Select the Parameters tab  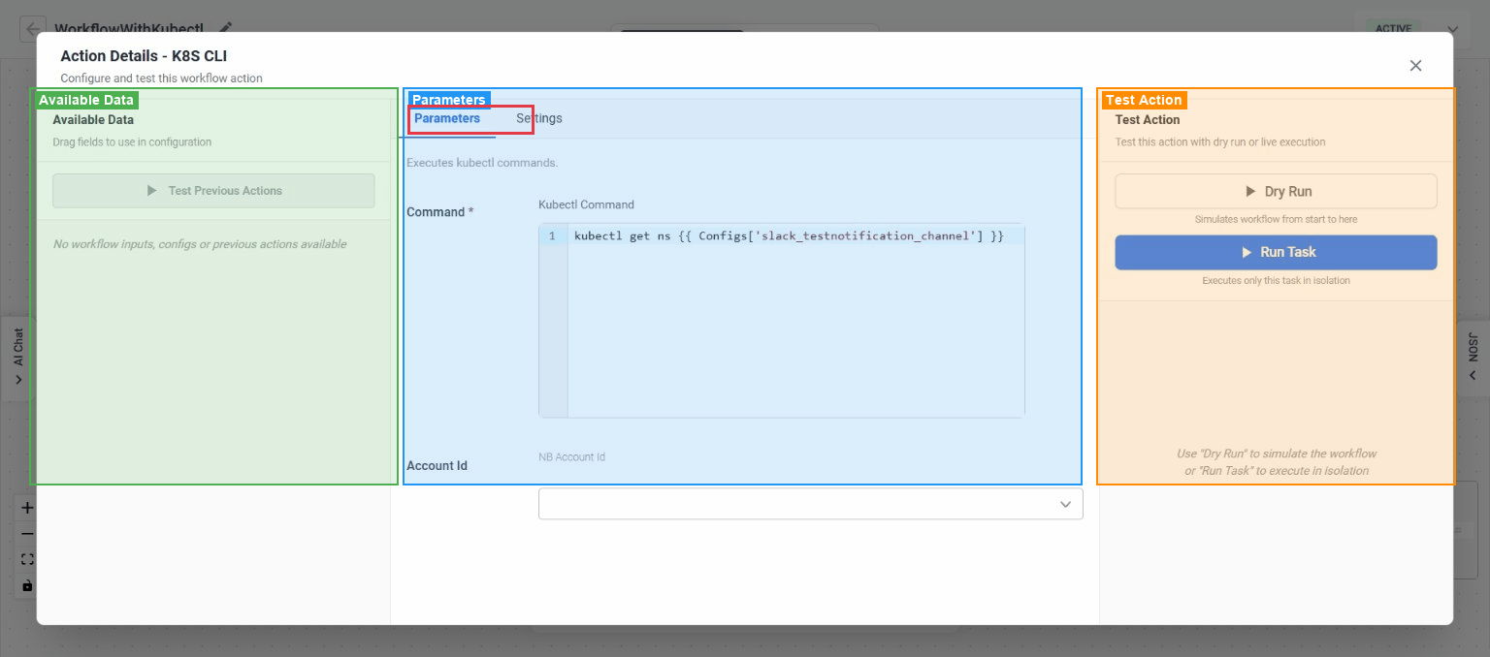(x=446, y=118)
